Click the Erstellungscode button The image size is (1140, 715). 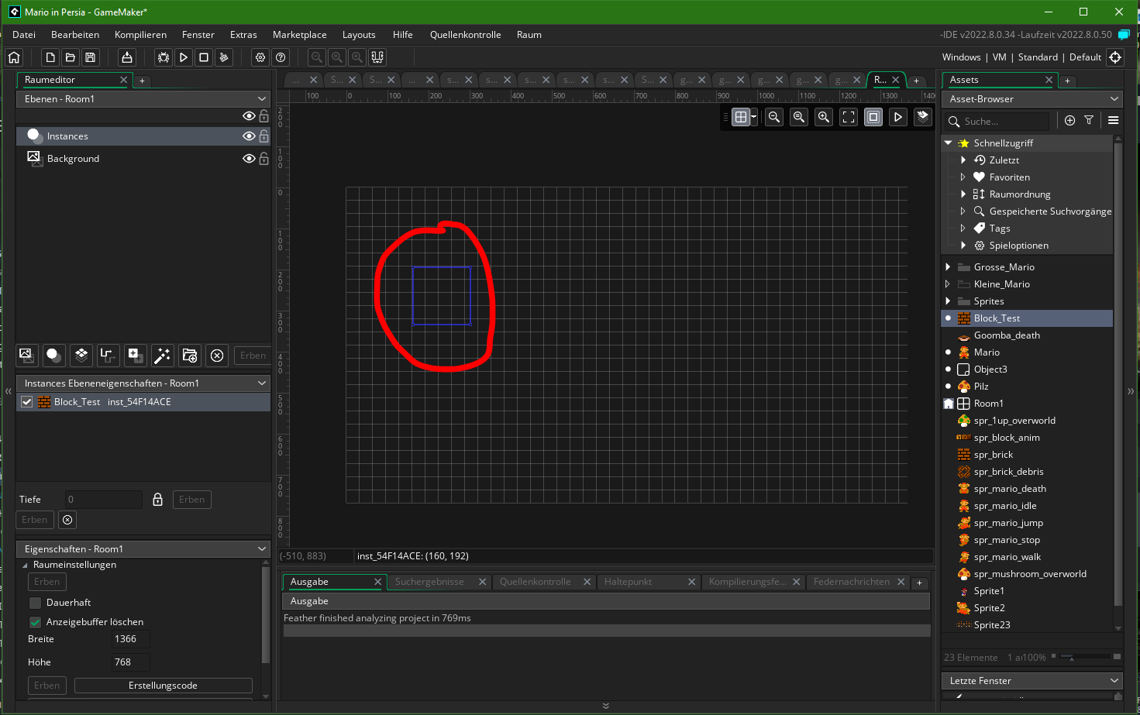tap(163, 686)
